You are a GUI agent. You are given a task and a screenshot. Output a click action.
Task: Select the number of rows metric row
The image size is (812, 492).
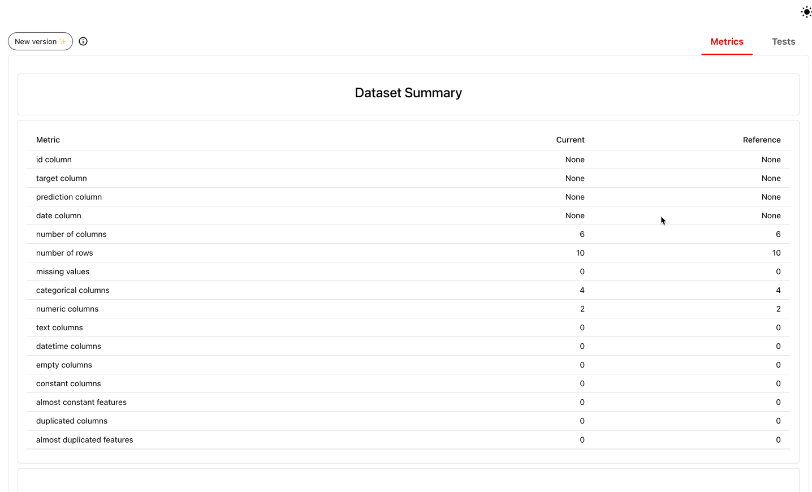(x=64, y=253)
